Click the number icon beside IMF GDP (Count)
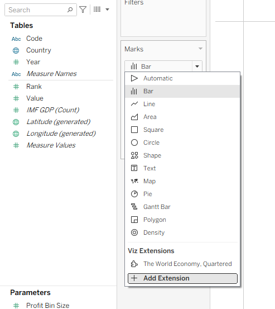The image size is (275, 309). point(16,110)
